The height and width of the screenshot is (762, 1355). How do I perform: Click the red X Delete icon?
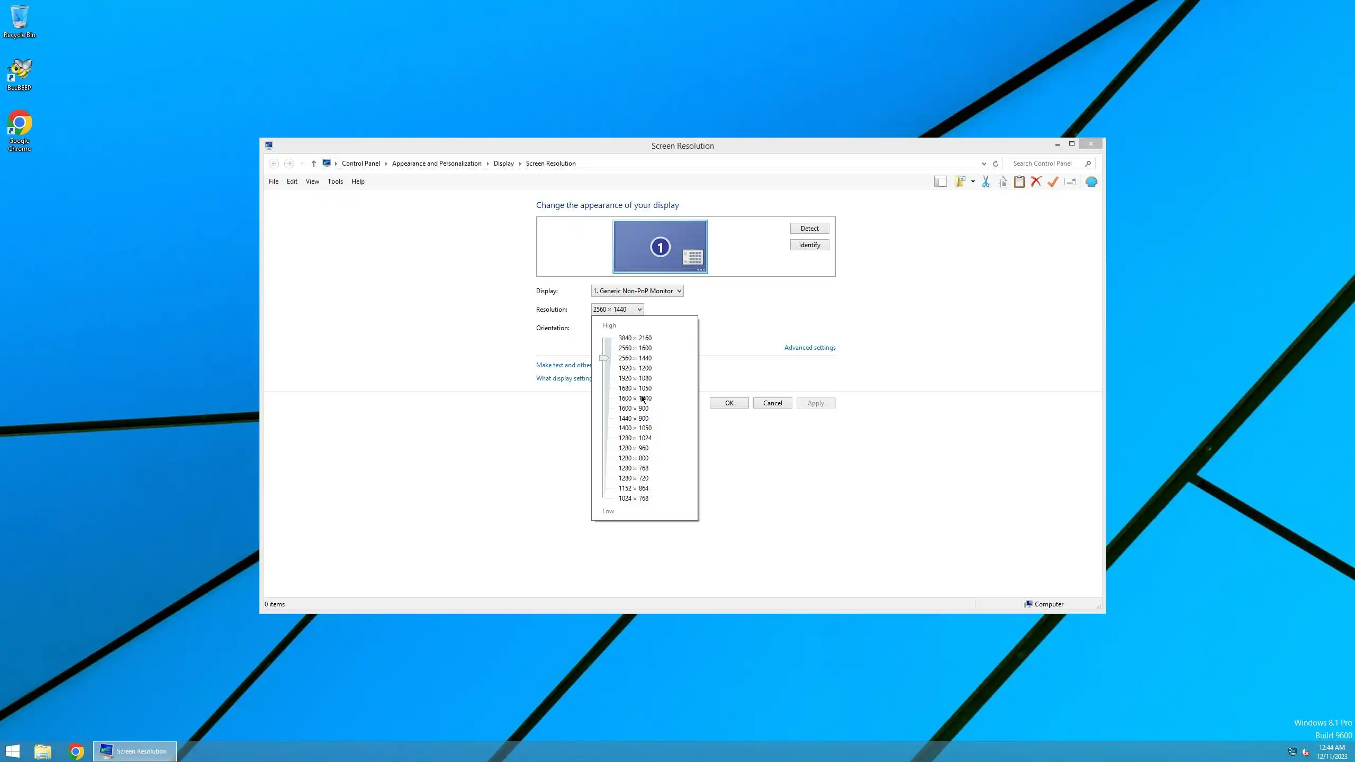1036,182
